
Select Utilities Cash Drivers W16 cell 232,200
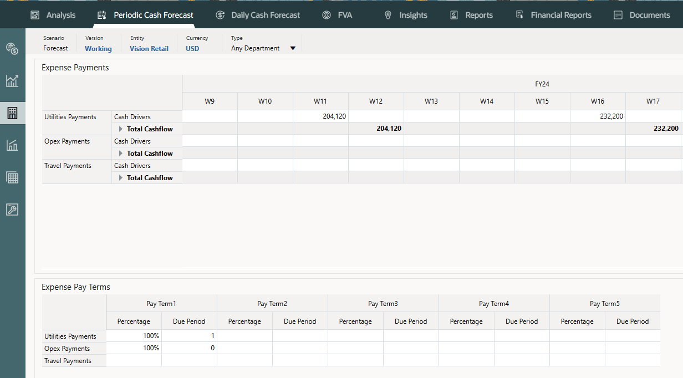click(x=598, y=117)
